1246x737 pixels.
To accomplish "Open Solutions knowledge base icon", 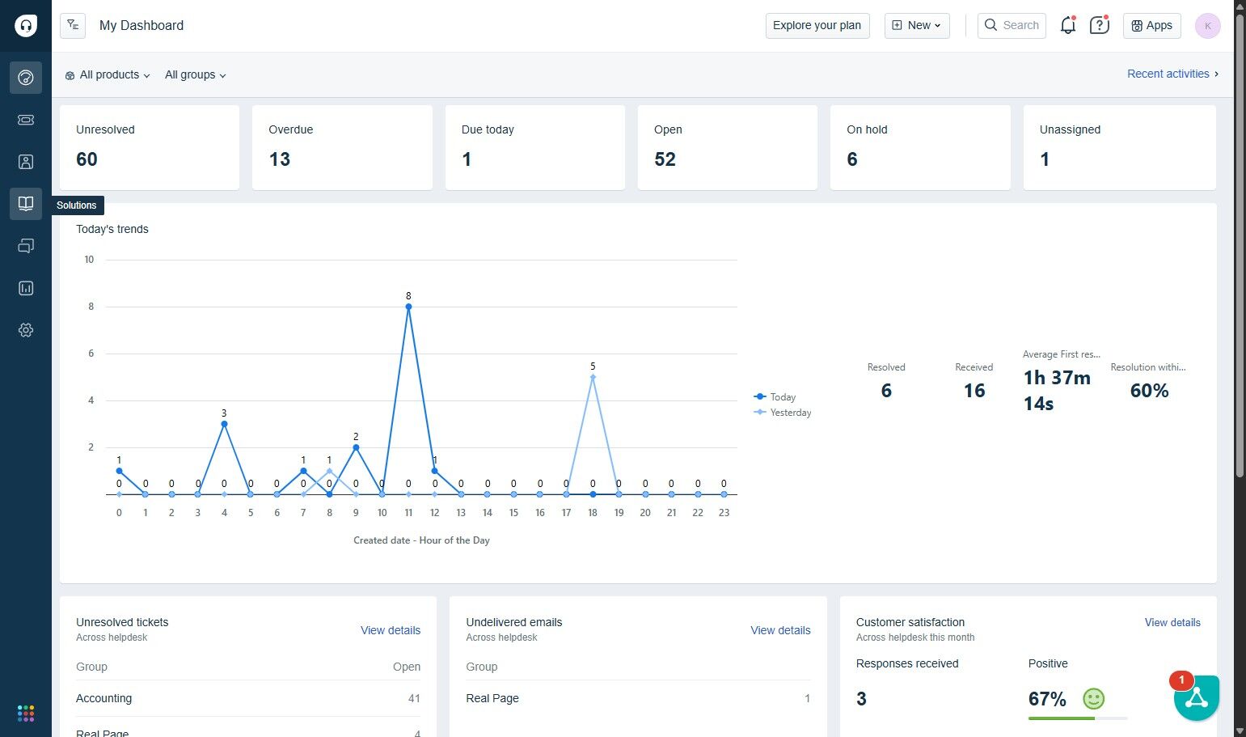I will (x=26, y=204).
